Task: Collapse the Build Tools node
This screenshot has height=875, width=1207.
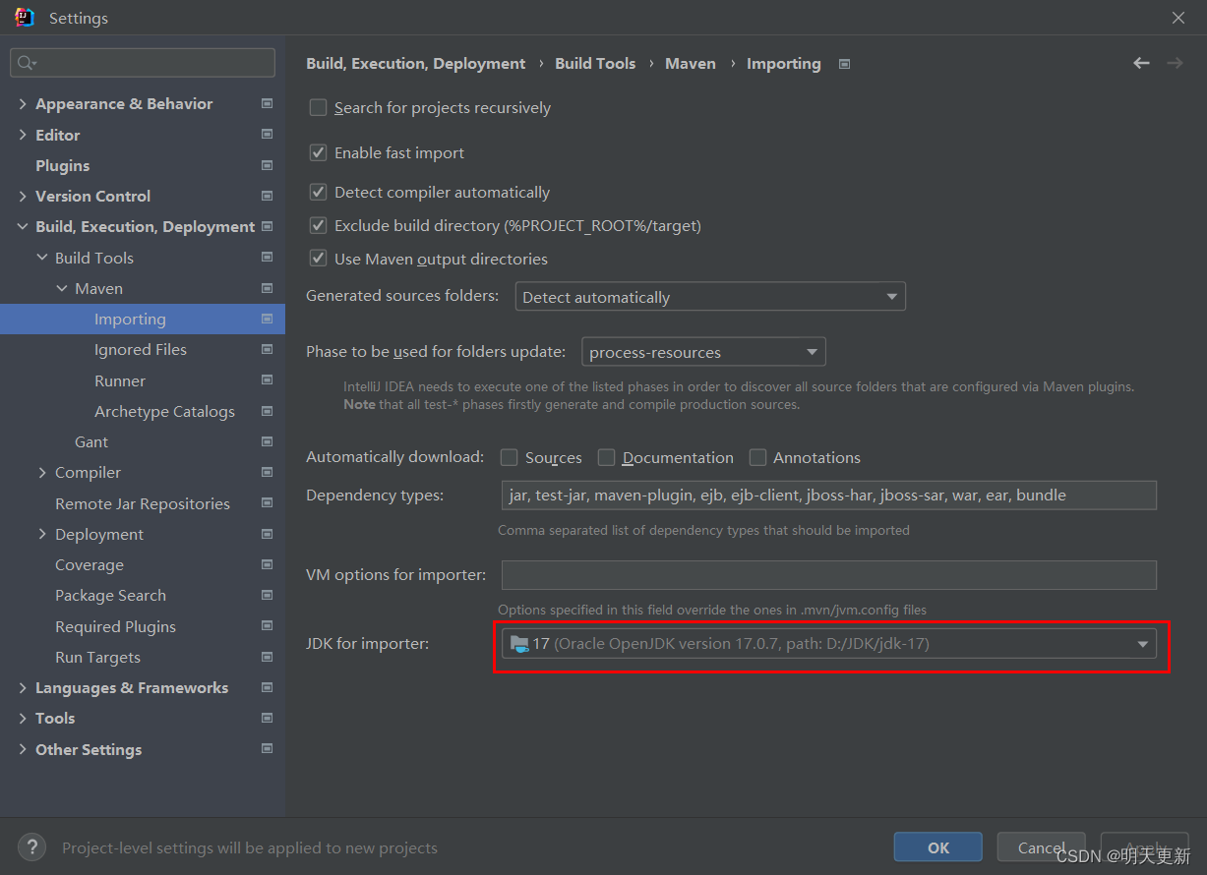Action: [x=42, y=258]
